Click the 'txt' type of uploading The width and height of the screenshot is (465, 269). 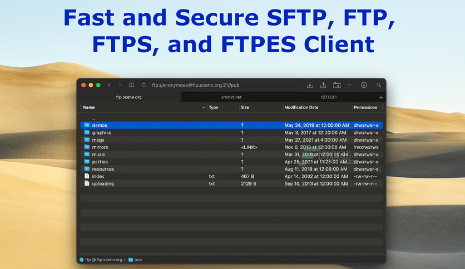212,183
